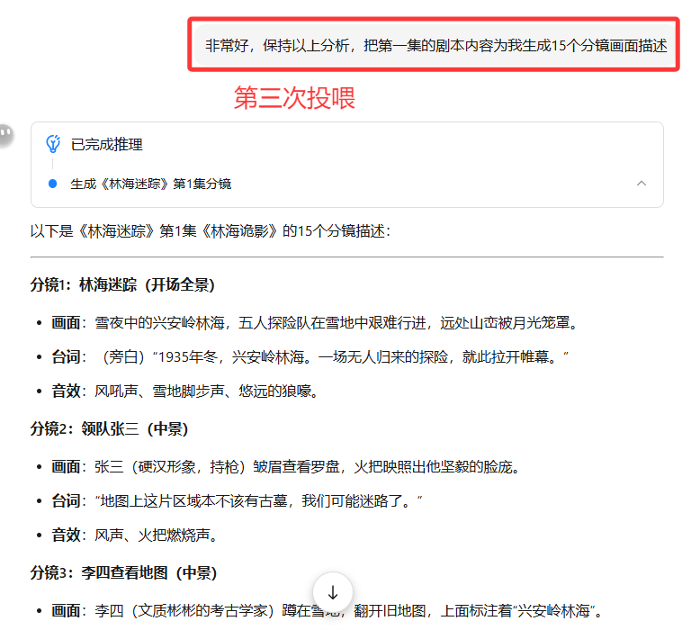Click the lightbulb reasoning icon
Image resolution: width=691 pixels, height=630 pixels.
click(x=53, y=144)
